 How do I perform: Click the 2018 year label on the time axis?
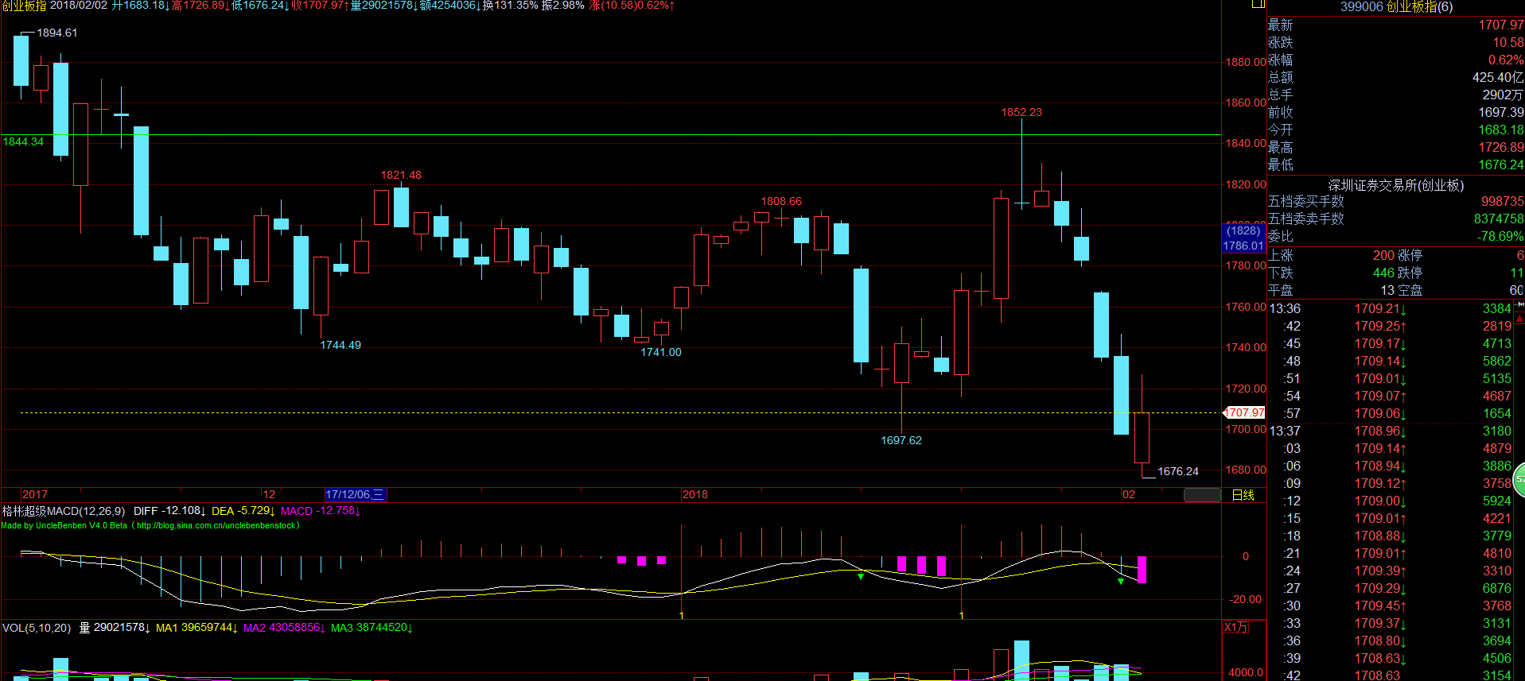(x=694, y=494)
